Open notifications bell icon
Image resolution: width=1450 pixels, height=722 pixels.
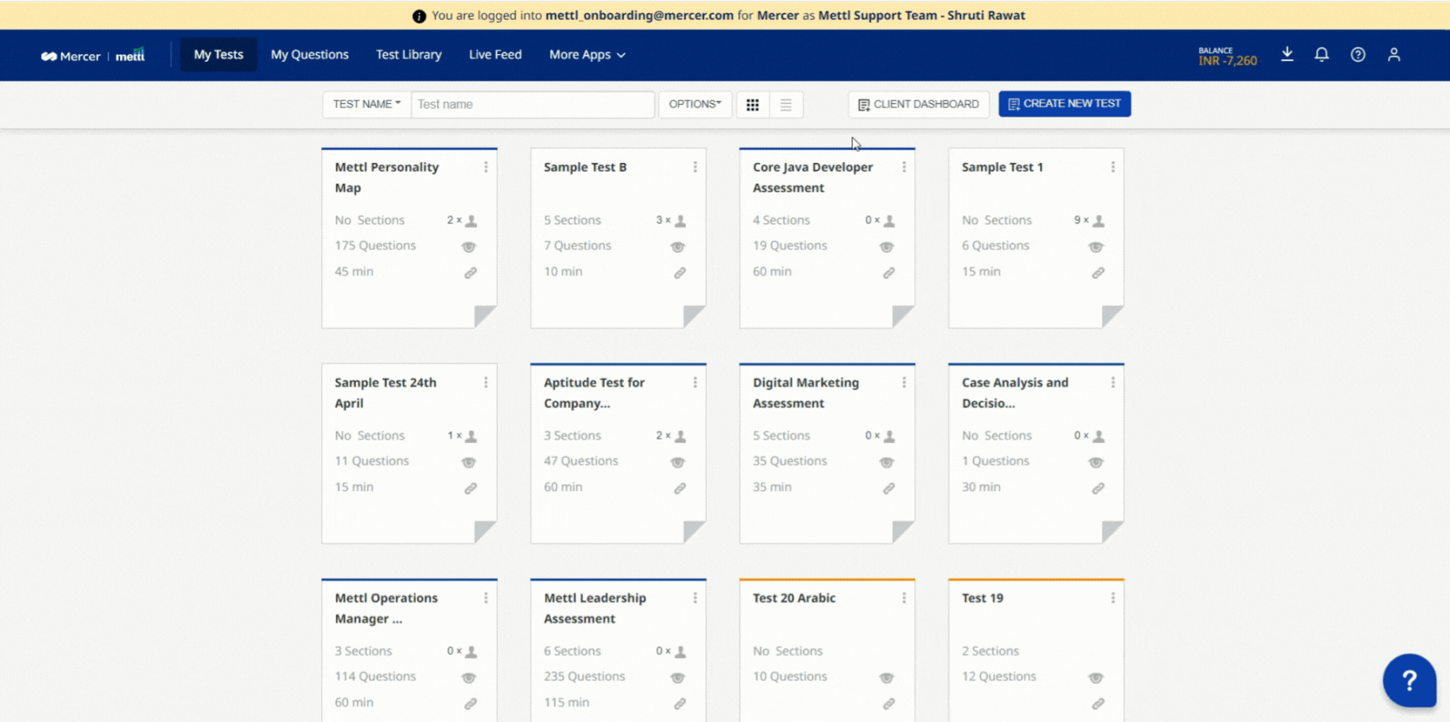pyautogui.click(x=1321, y=54)
